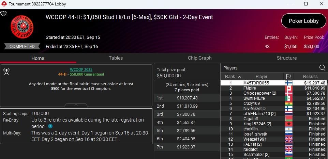The image size is (328, 159).
Task: Open the WCOOP 2025 link
Action: [81, 70]
